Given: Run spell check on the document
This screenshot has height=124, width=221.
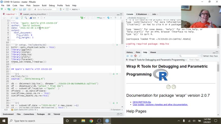Looking at the screenshot, I should [22, 18].
